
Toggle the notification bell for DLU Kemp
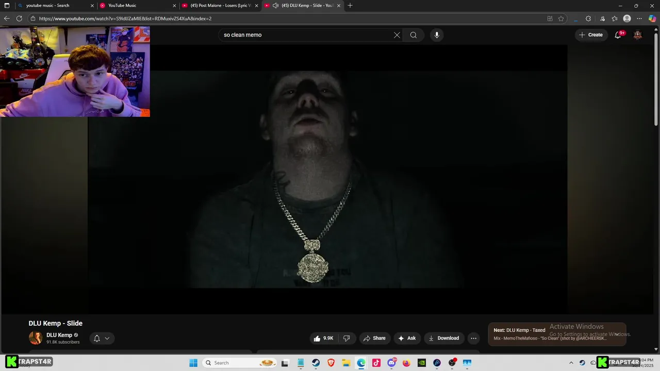click(96, 339)
